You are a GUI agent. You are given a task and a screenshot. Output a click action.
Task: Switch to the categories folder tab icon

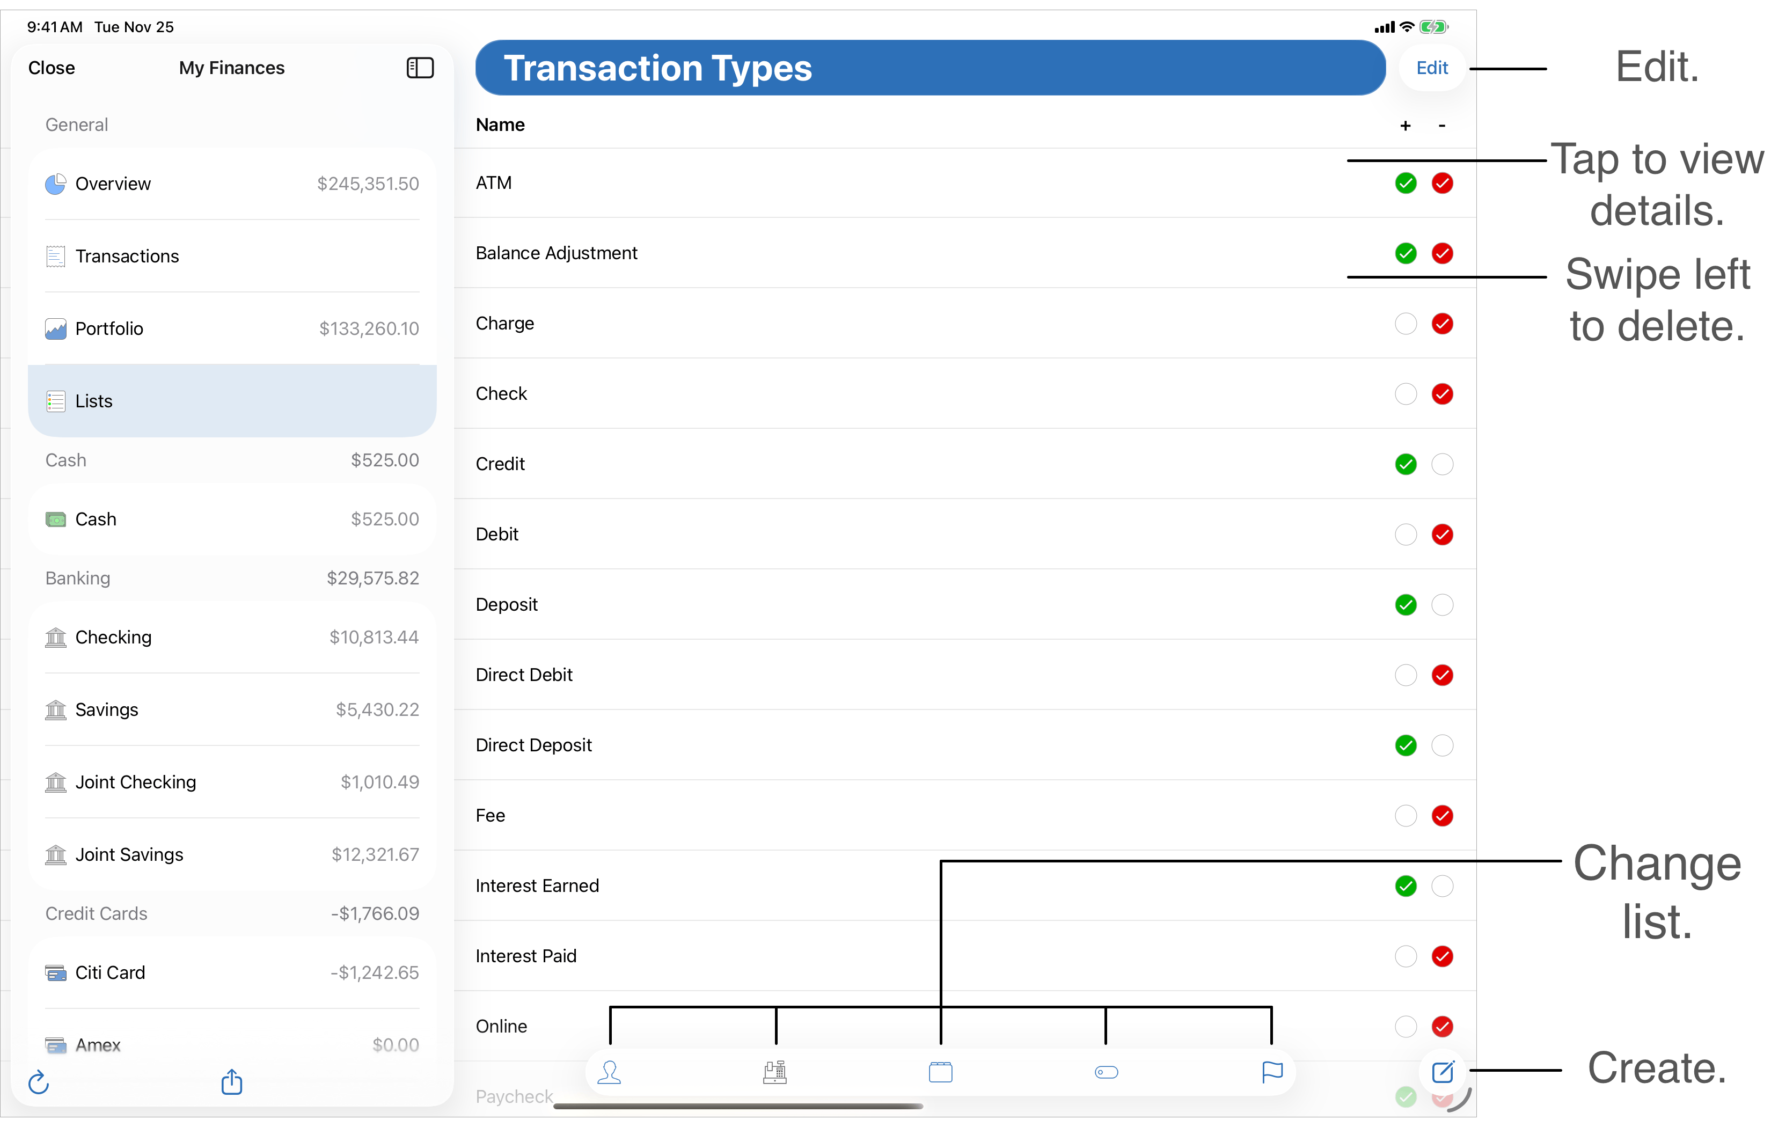point(940,1072)
